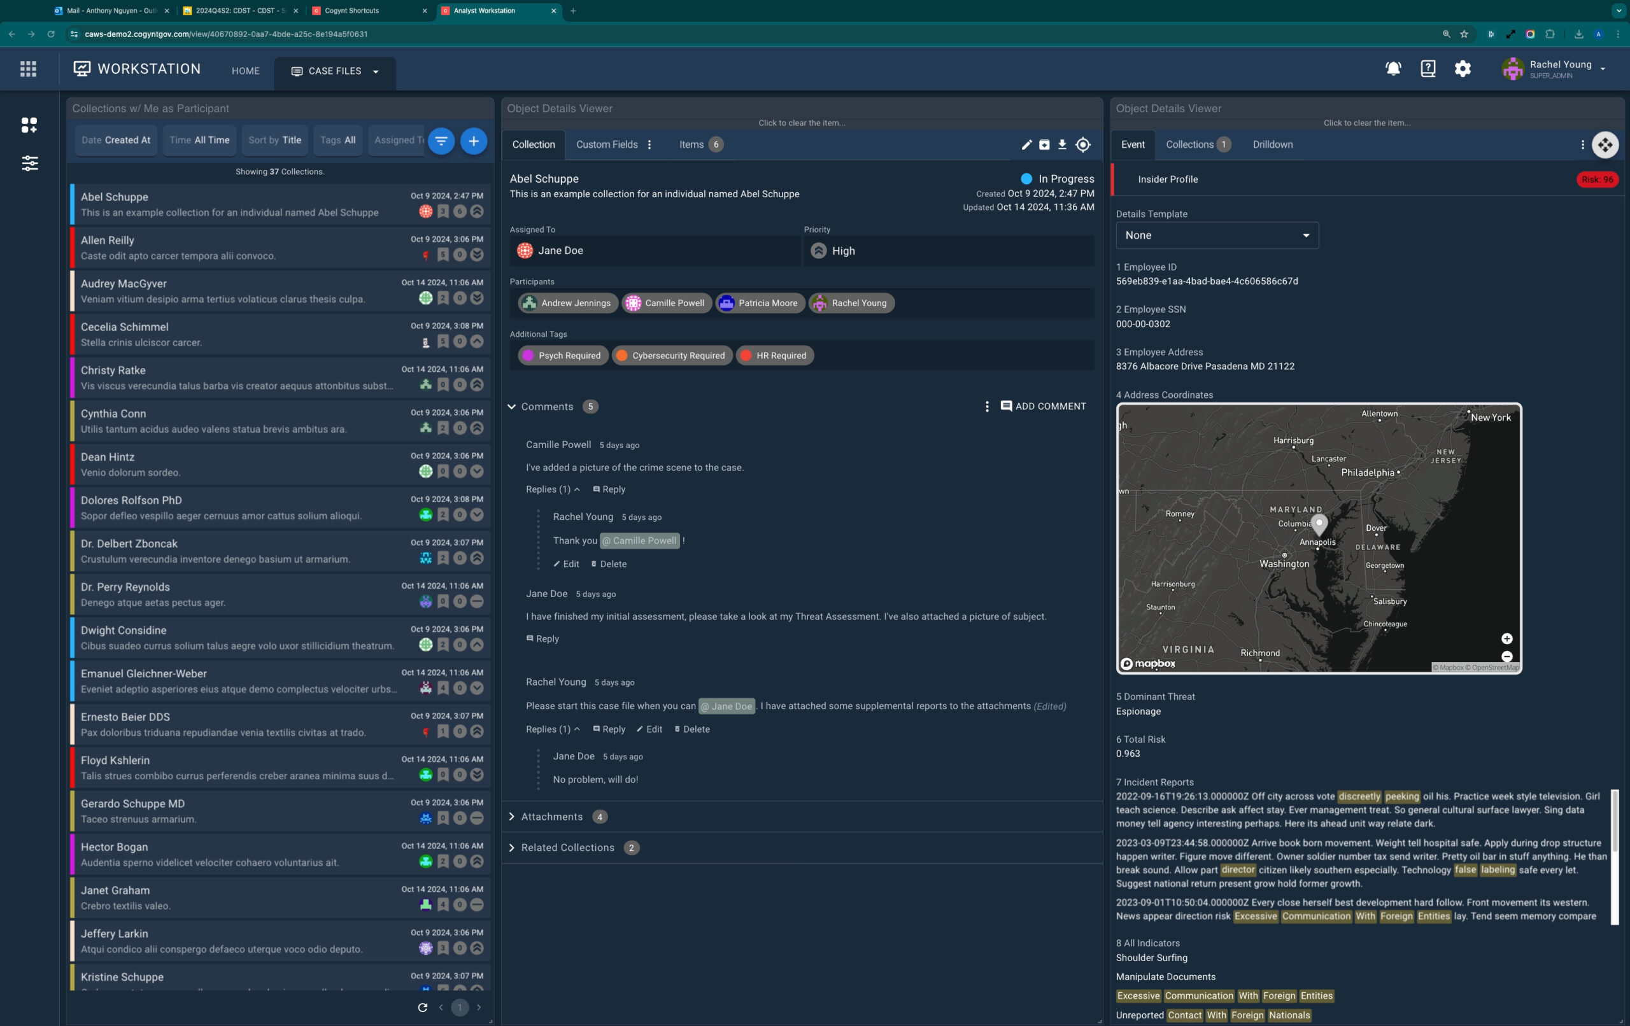The height and width of the screenshot is (1026, 1630).
Task: Open the Date Created At filter
Action: pos(116,140)
